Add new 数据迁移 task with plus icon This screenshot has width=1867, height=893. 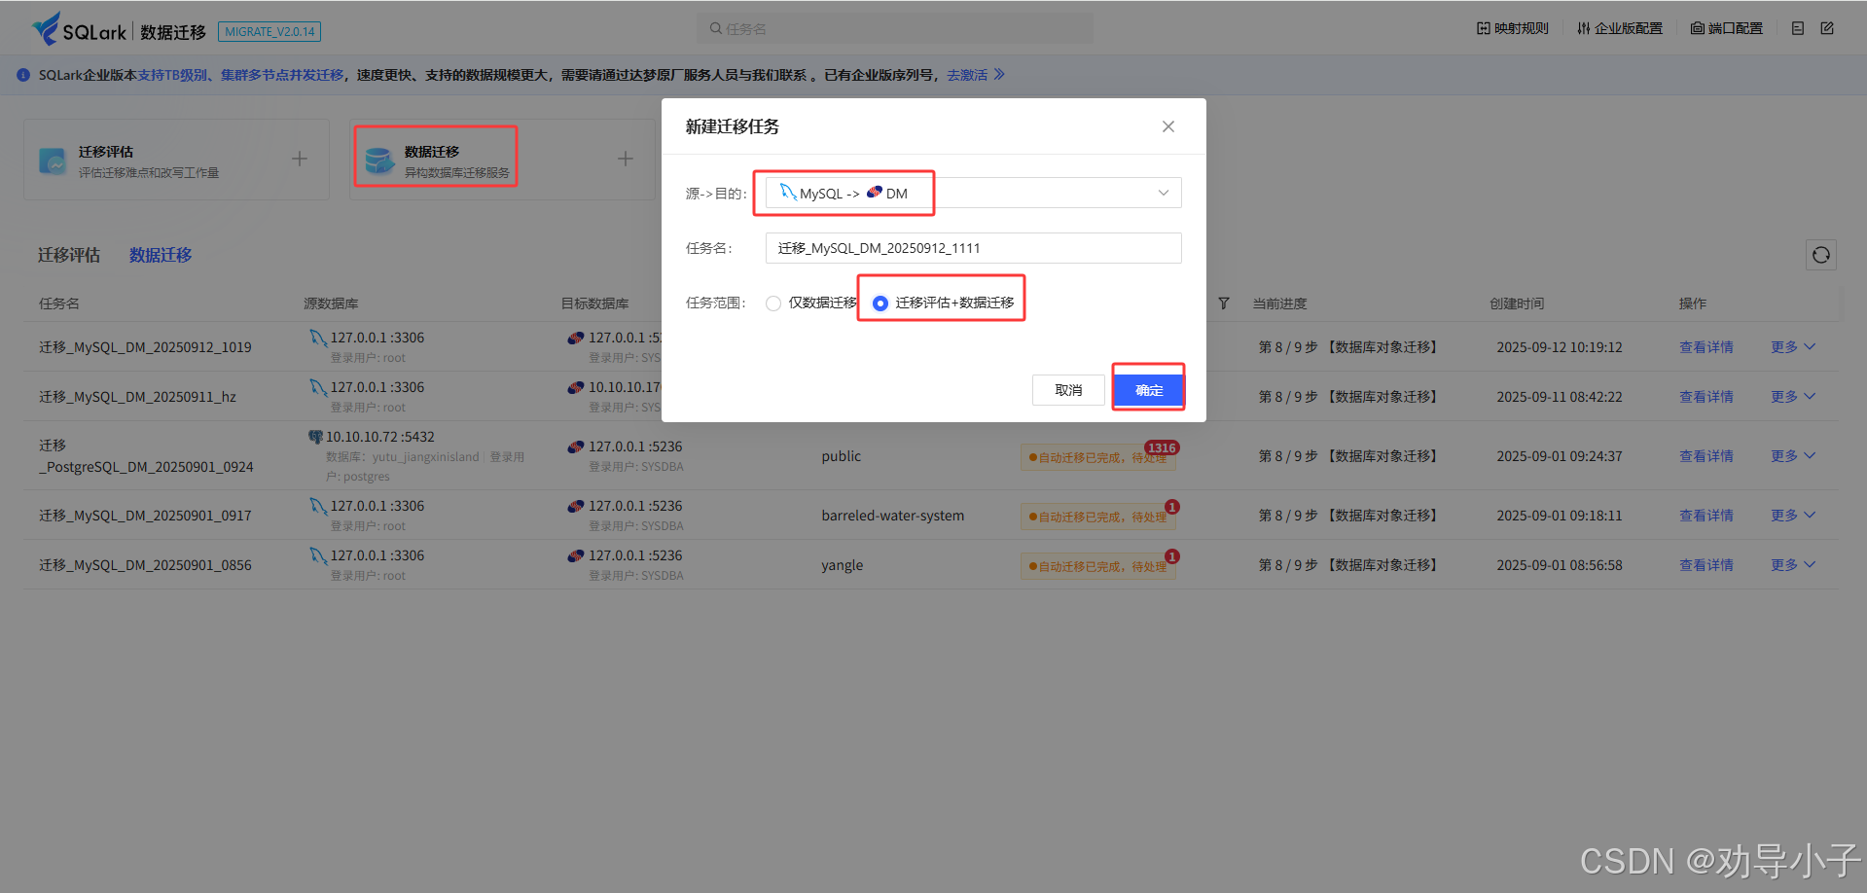pyautogui.click(x=626, y=159)
